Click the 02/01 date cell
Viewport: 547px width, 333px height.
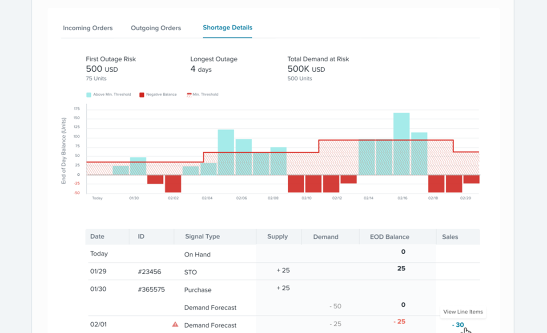97,325
